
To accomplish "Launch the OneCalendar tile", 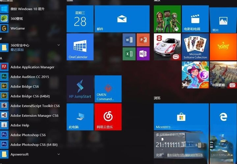I will point(80,47).
